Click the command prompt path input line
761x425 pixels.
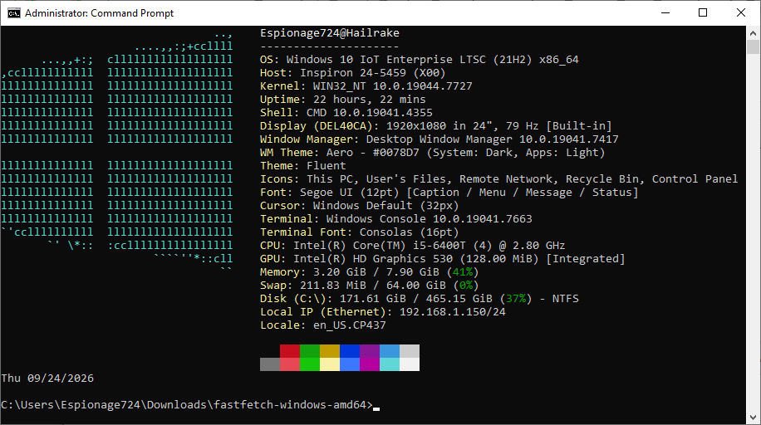tap(190, 405)
